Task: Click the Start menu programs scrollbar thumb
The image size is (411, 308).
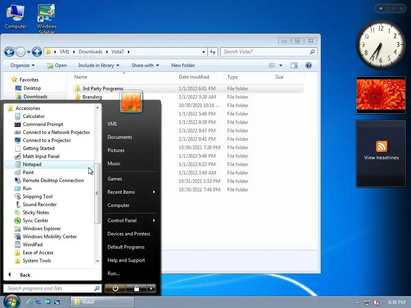Action: (x=97, y=193)
